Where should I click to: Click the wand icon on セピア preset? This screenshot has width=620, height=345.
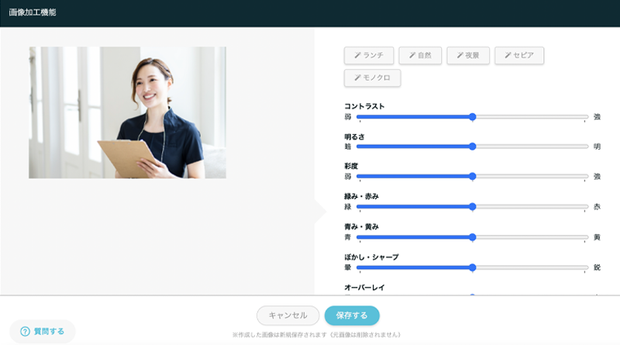[x=508, y=56]
